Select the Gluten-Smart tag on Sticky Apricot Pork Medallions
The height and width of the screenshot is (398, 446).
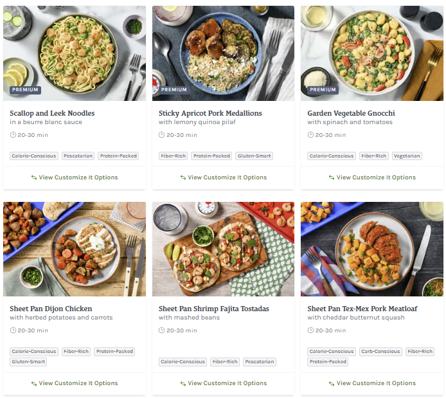point(254,156)
